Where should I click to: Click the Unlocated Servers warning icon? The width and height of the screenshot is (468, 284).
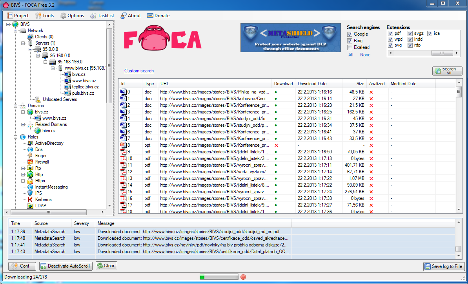click(38, 99)
